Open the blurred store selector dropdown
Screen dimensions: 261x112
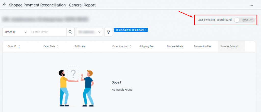(89, 32)
